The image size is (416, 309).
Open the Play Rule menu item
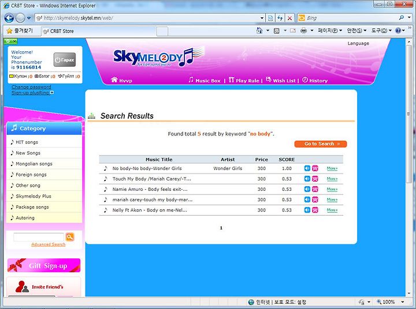point(244,80)
